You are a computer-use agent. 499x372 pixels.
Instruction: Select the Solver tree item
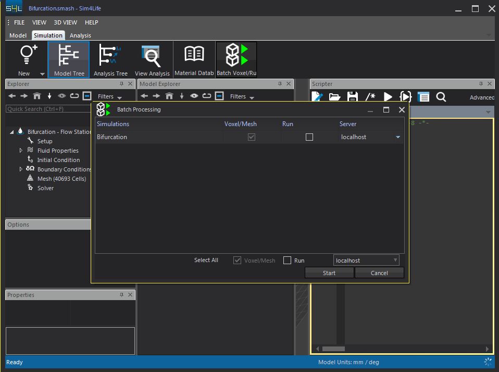45,188
